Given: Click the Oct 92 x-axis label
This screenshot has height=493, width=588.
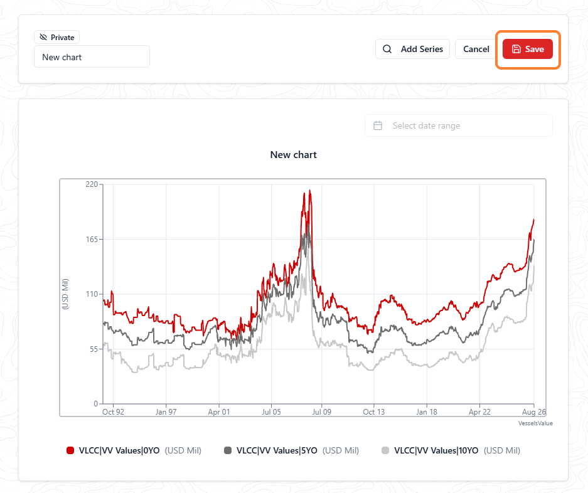Looking at the screenshot, I should tap(113, 411).
